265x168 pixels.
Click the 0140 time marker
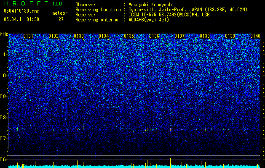pos(255,36)
